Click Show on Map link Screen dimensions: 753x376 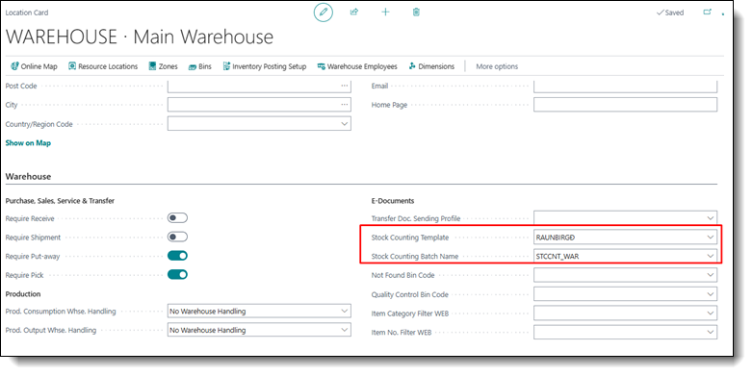click(x=28, y=143)
